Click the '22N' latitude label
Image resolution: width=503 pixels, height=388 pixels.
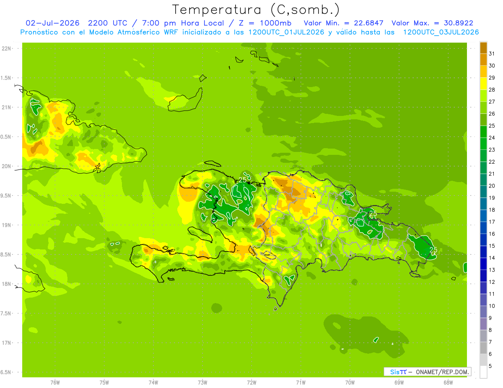pyautogui.click(x=6, y=49)
